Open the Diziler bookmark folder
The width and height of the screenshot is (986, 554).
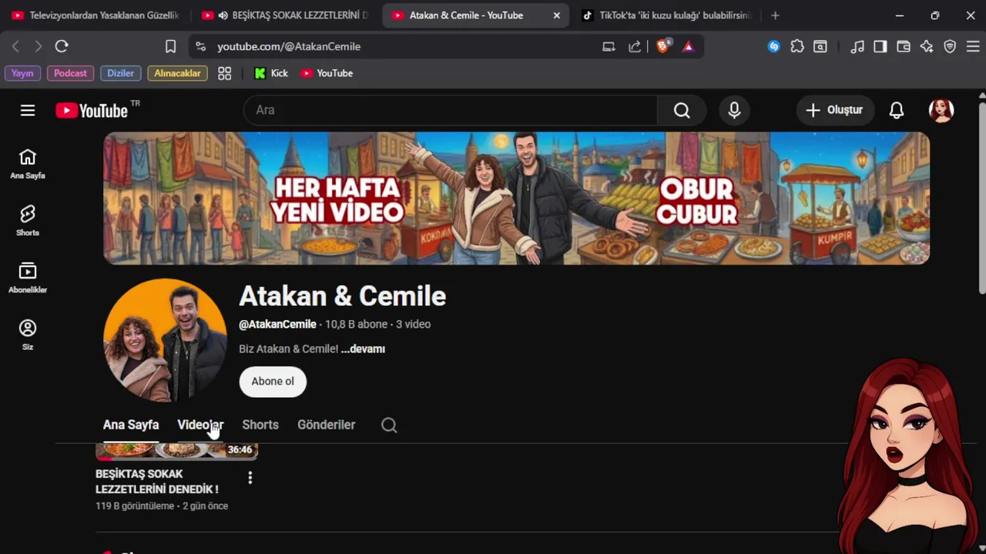(x=120, y=73)
